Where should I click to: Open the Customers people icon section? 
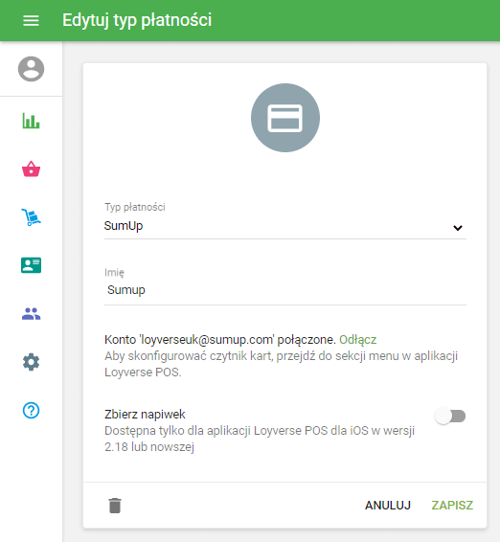coord(31,314)
